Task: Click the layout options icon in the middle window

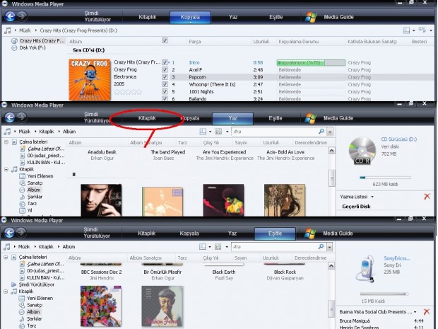Action: (x=203, y=132)
